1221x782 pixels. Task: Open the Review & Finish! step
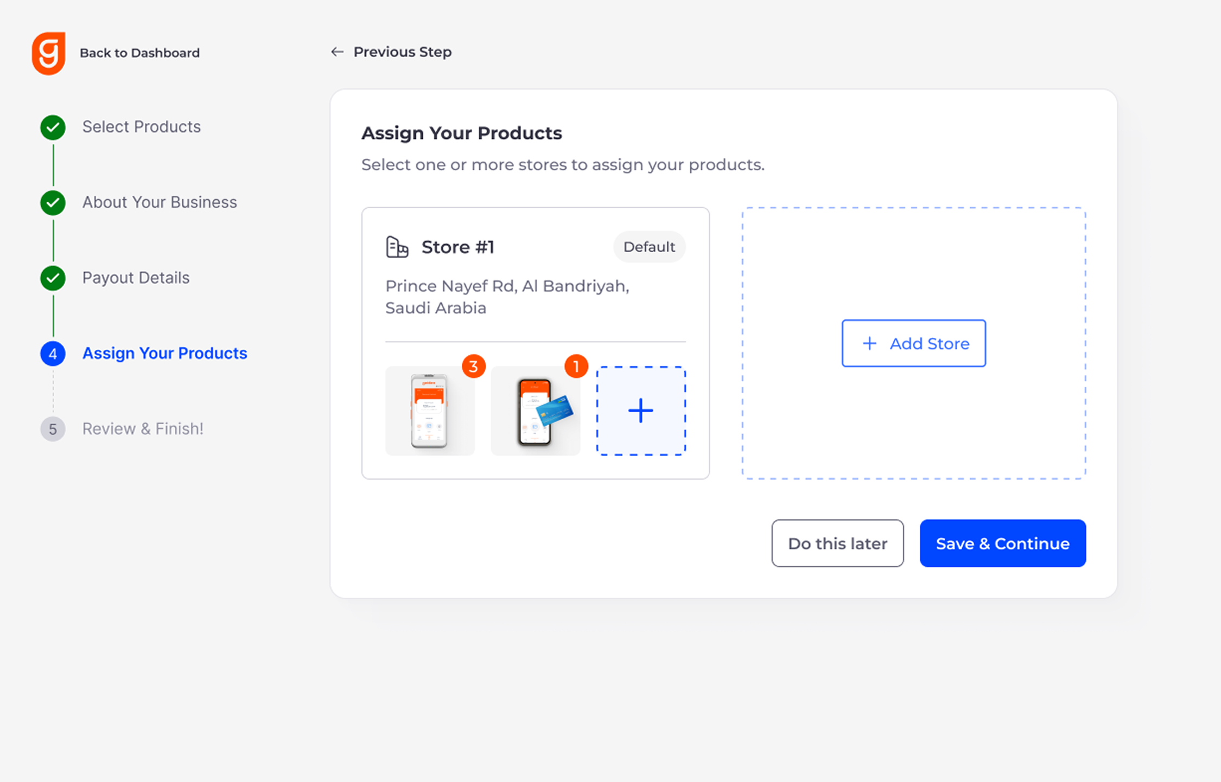coord(143,429)
